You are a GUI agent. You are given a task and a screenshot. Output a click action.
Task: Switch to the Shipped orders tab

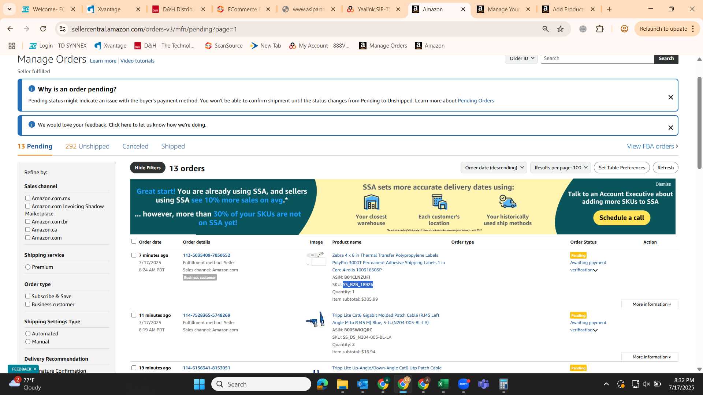pos(173,146)
